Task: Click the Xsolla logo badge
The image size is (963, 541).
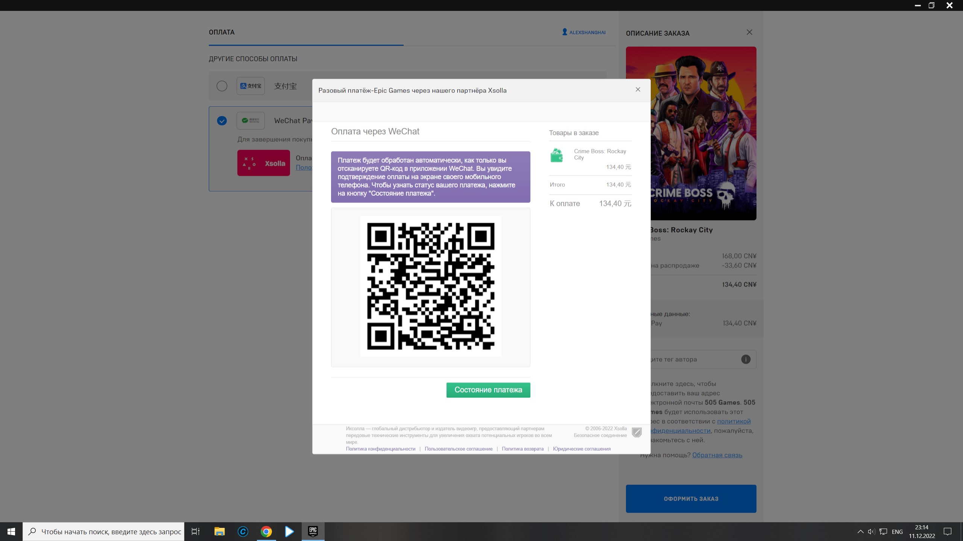Action: [263, 163]
